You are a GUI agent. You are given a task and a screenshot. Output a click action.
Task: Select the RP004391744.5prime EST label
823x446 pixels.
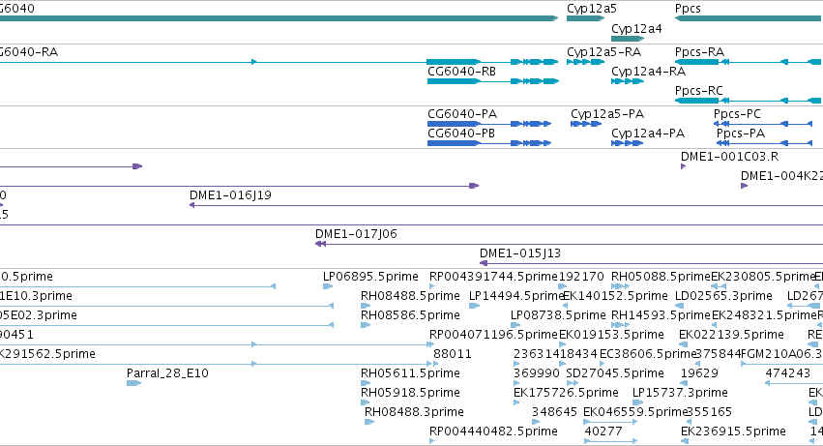493,277
